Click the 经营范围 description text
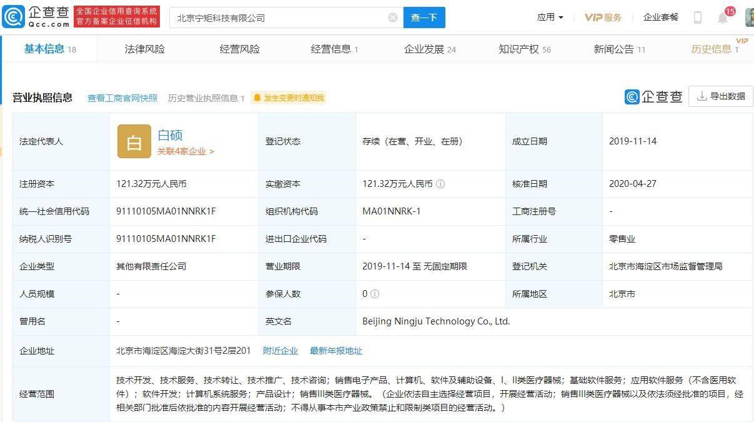The width and height of the screenshot is (754, 422). point(430,394)
